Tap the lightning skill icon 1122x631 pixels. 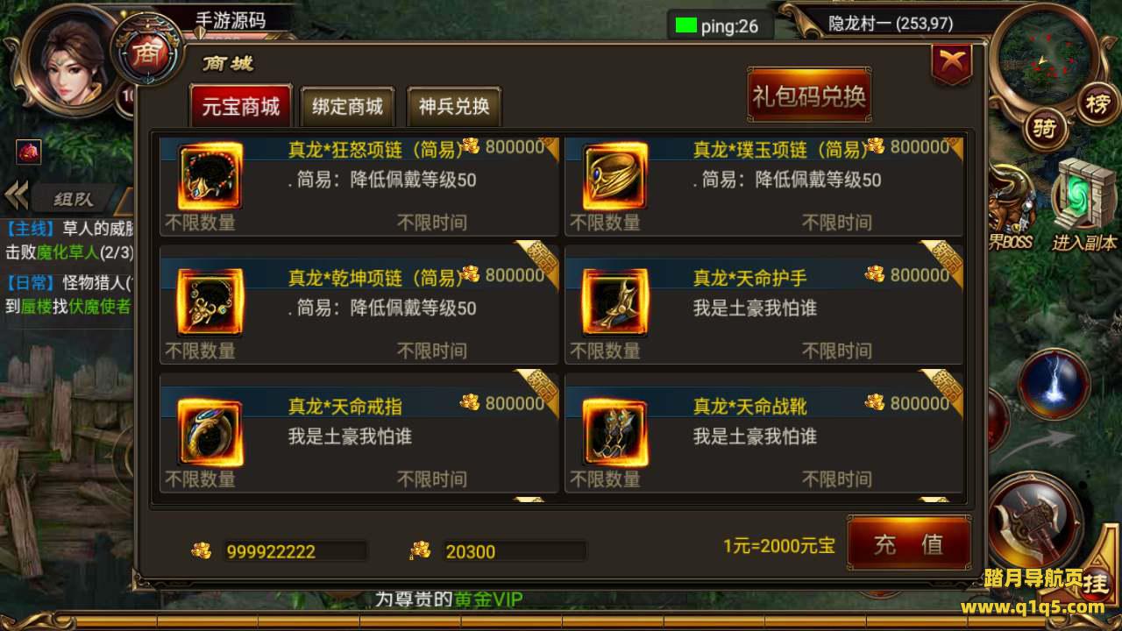(x=1054, y=383)
